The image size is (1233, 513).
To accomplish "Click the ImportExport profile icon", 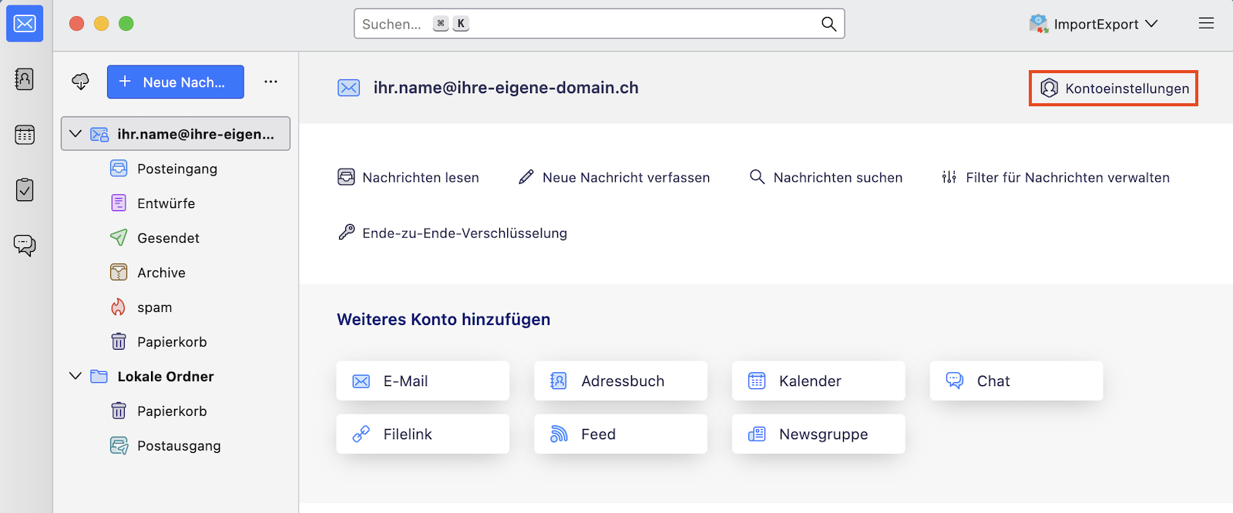I will click(1039, 24).
